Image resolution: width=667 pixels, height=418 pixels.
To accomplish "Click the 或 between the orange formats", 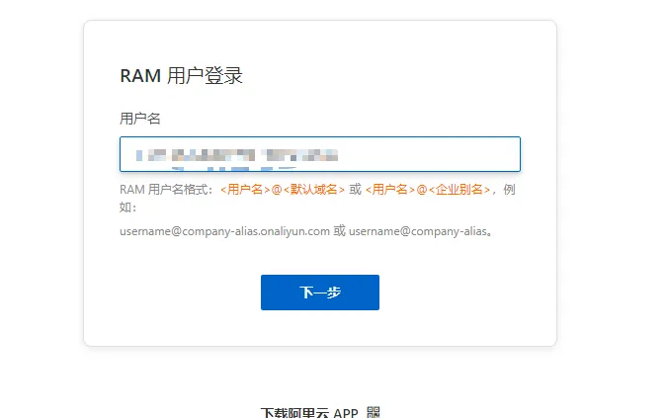I will (x=355, y=189).
